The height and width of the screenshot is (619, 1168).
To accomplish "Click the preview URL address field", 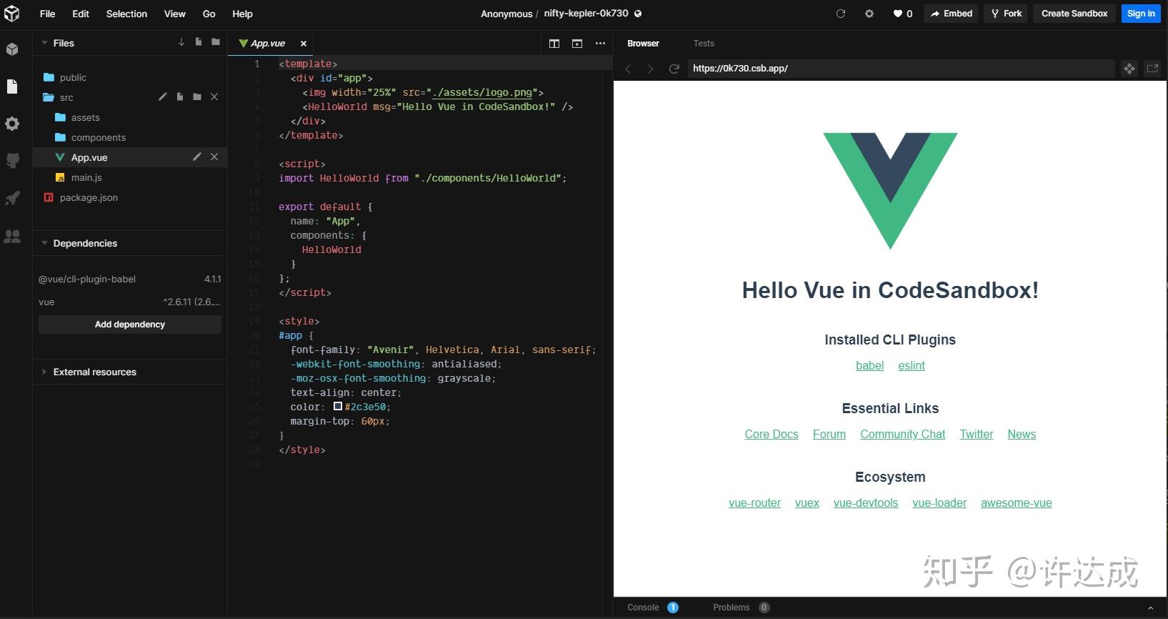I will 900,69.
